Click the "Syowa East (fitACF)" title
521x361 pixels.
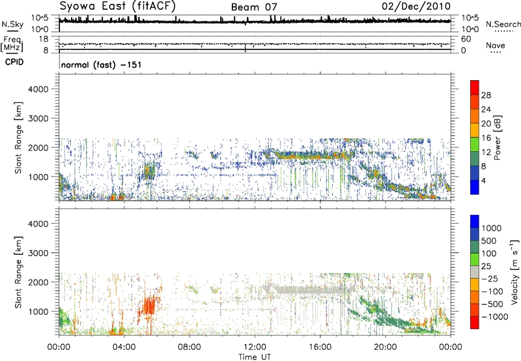(118, 7)
